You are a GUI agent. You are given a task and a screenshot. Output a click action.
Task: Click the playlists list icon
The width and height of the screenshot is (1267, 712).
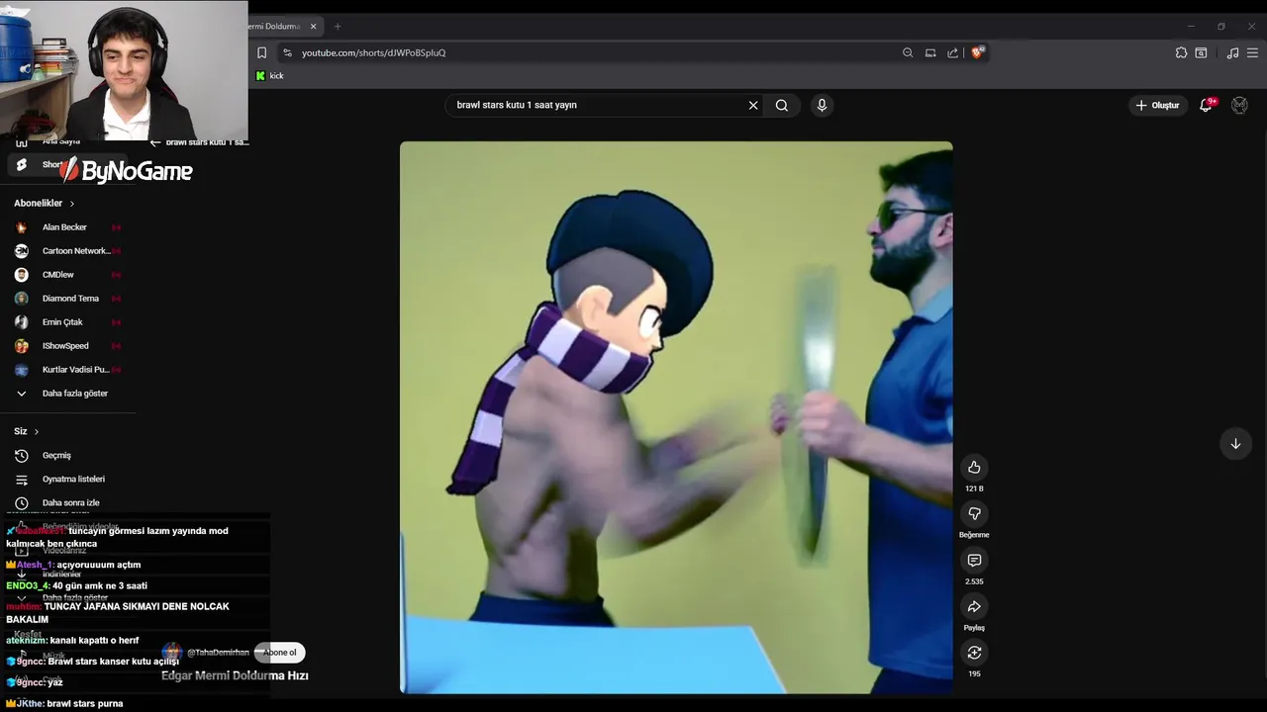pyautogui.click(x=22, y=480)
